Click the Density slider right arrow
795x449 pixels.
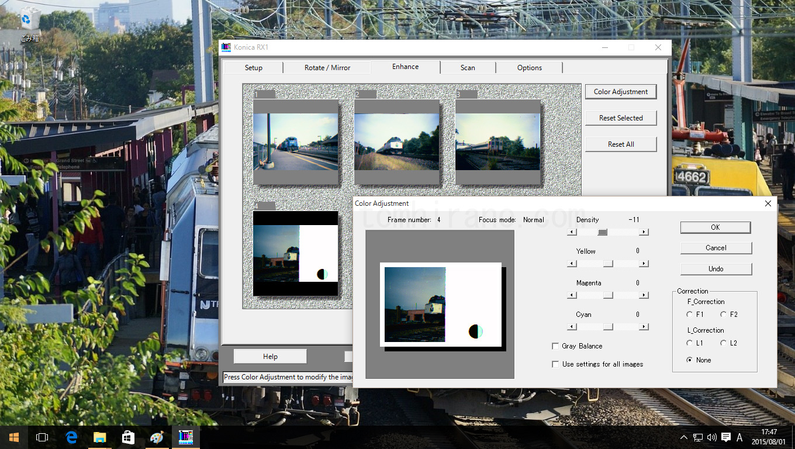[x=644, y=232]
